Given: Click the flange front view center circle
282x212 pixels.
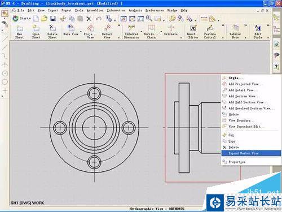Looking at the screenshot, I should coord(94,128).
